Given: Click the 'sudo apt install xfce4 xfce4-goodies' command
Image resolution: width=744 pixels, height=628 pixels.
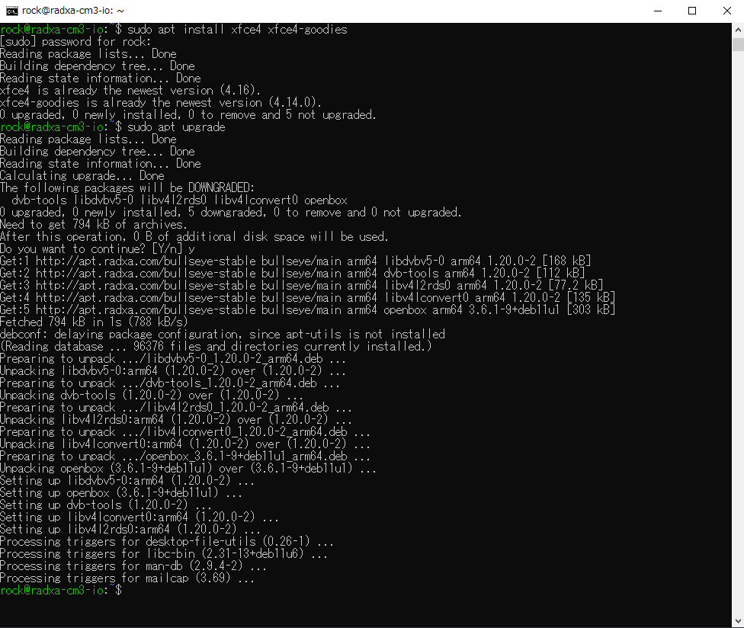Looking at the screenshot, I should coord(237,30).
